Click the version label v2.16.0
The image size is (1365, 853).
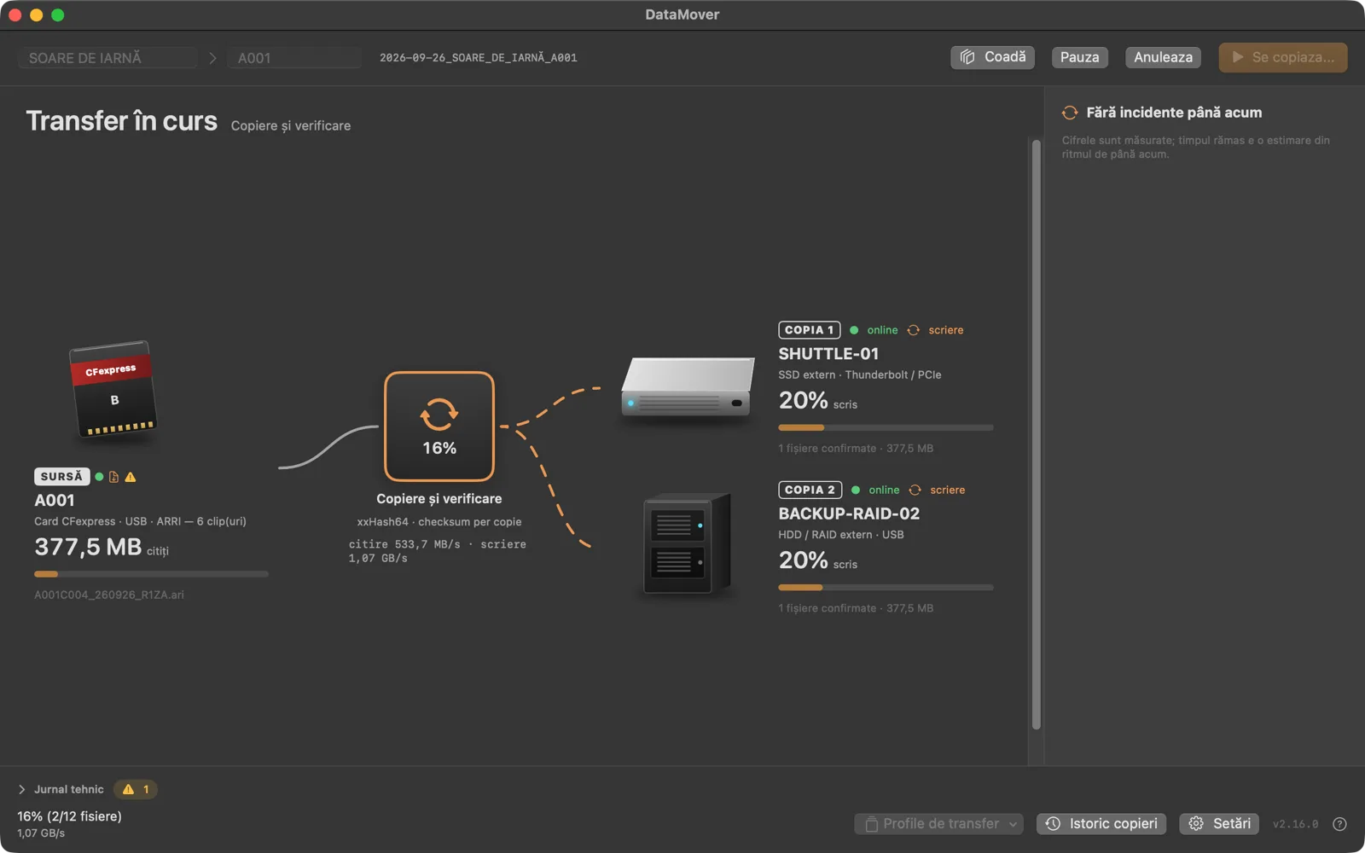1296,824
